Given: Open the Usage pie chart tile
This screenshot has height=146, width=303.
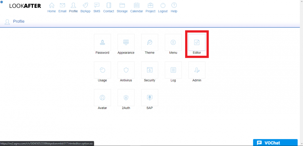Looking at the screenshot, I should pyautogui.click(x=102, y=70).
